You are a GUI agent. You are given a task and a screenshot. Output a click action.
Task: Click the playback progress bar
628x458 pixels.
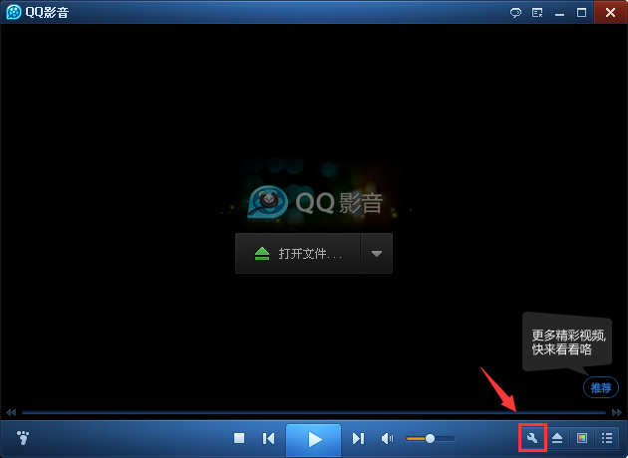[x=314, y=412]
